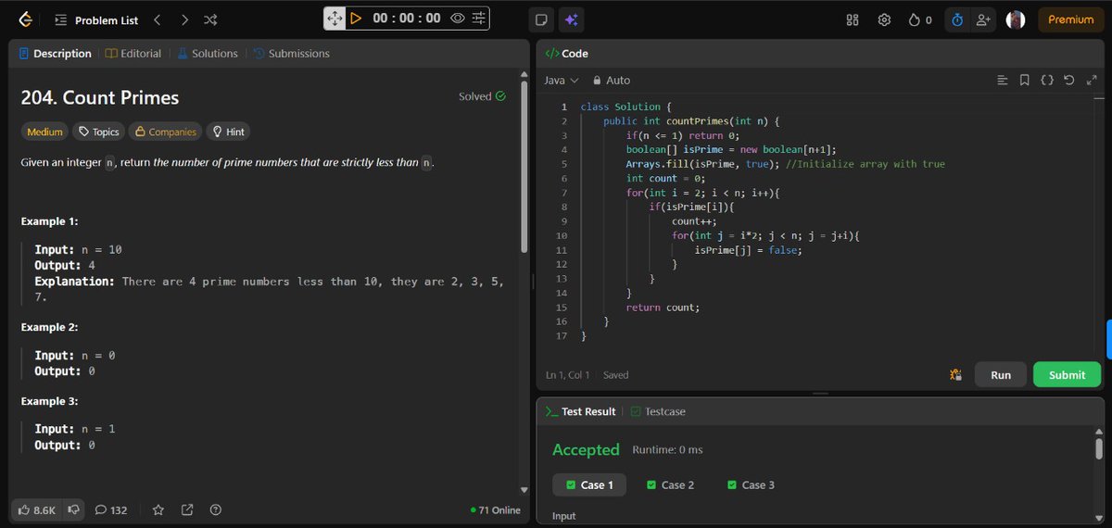Switch to the Test Result tab
The width and height of the screenshot is (1112, 528).
pos(580,411)
